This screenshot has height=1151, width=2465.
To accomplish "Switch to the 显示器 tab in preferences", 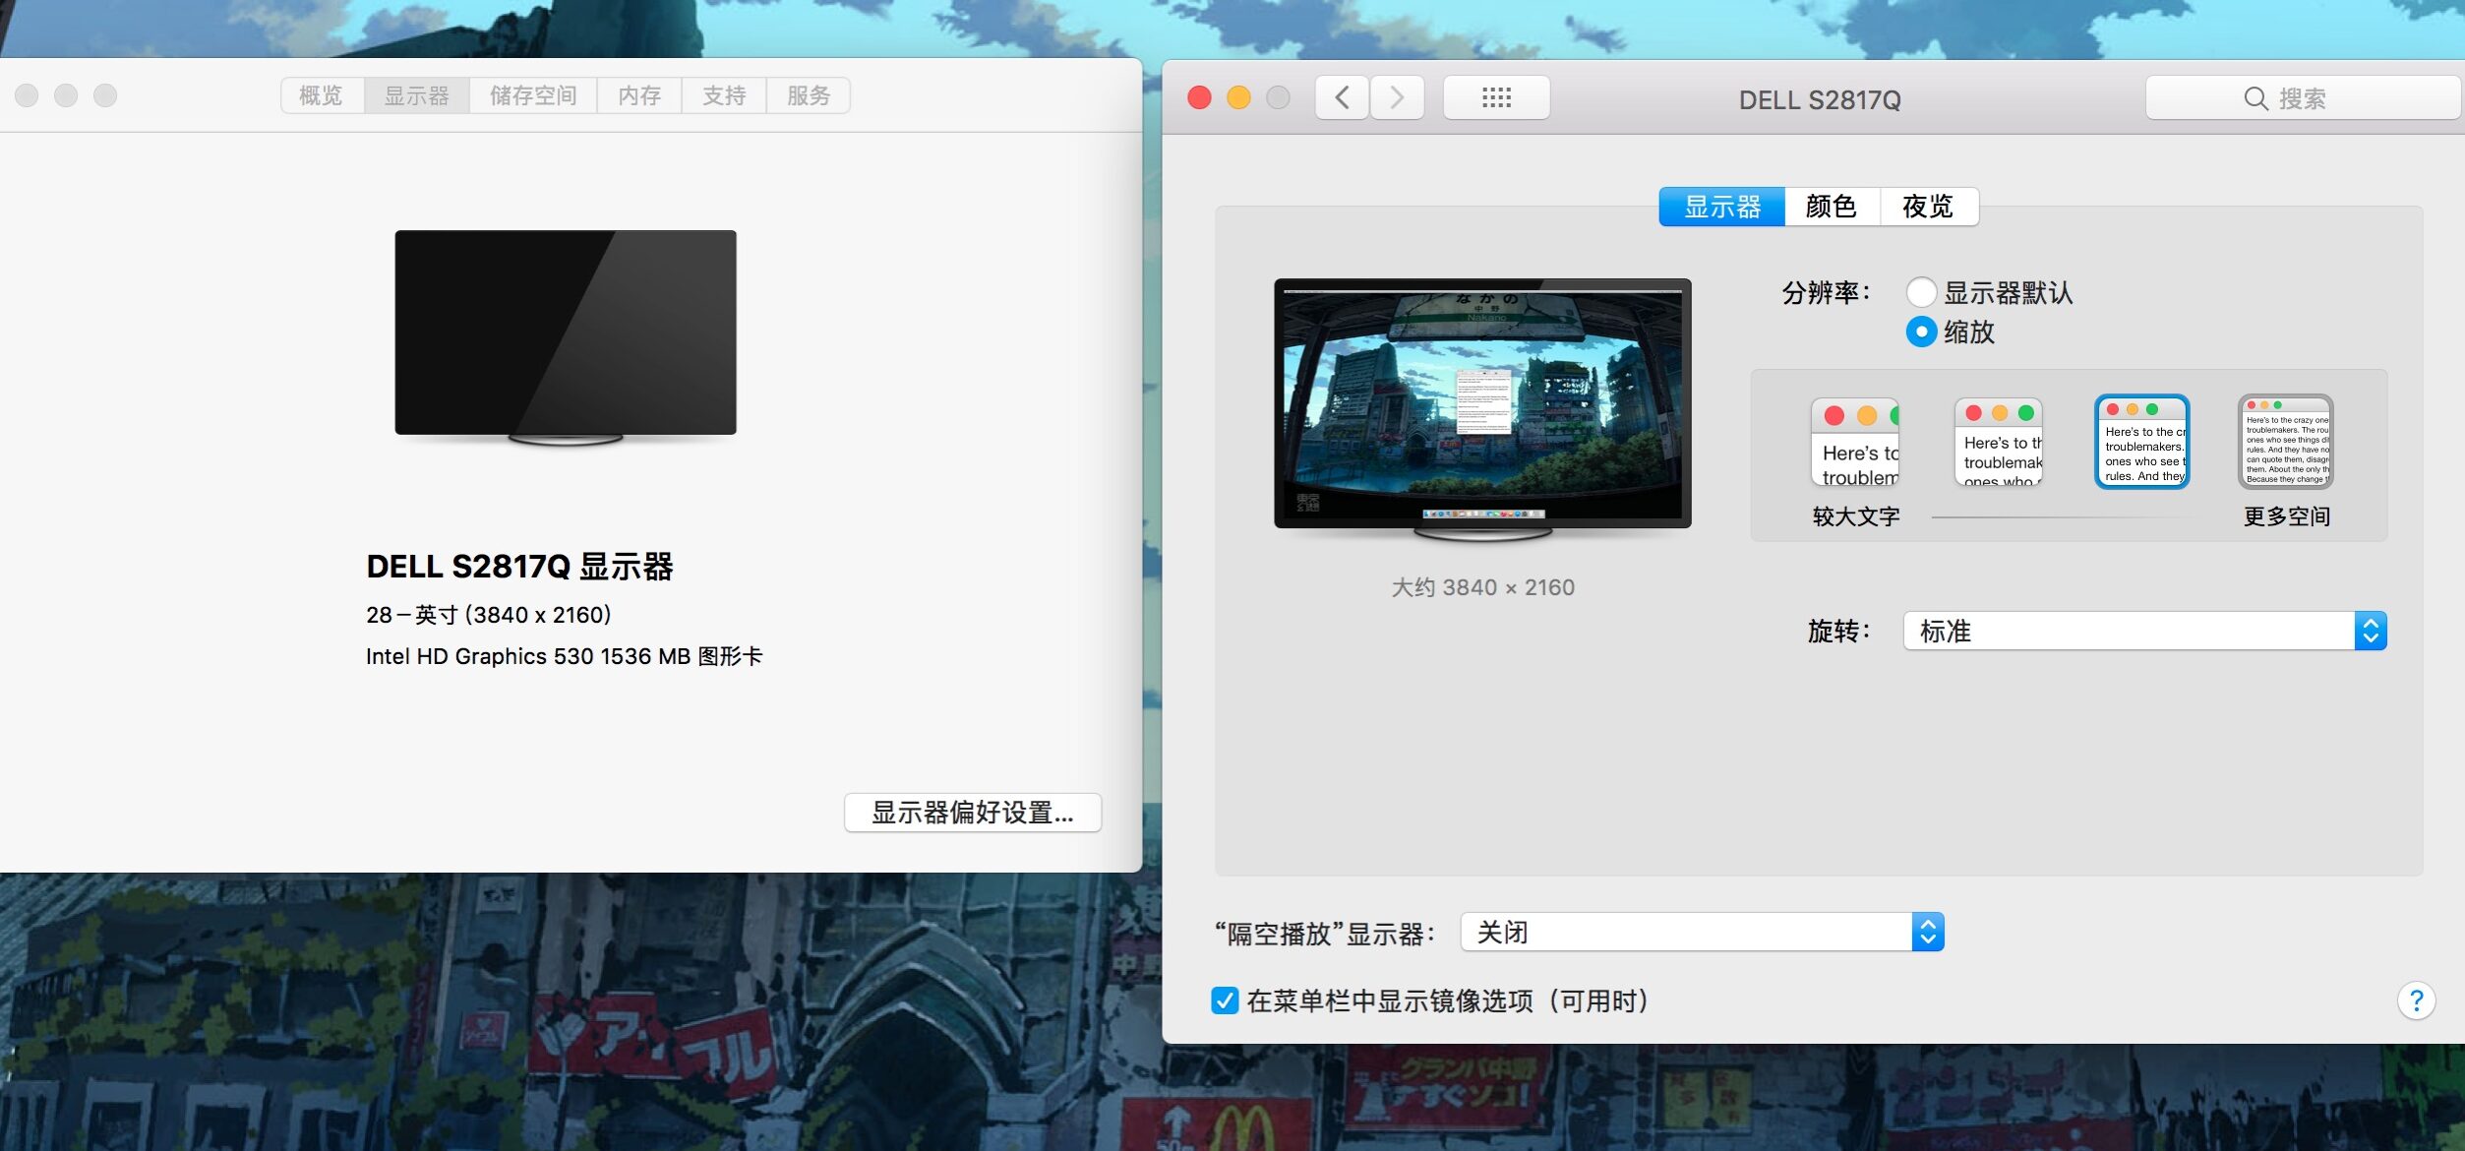I will click(x=1722, y=207).
